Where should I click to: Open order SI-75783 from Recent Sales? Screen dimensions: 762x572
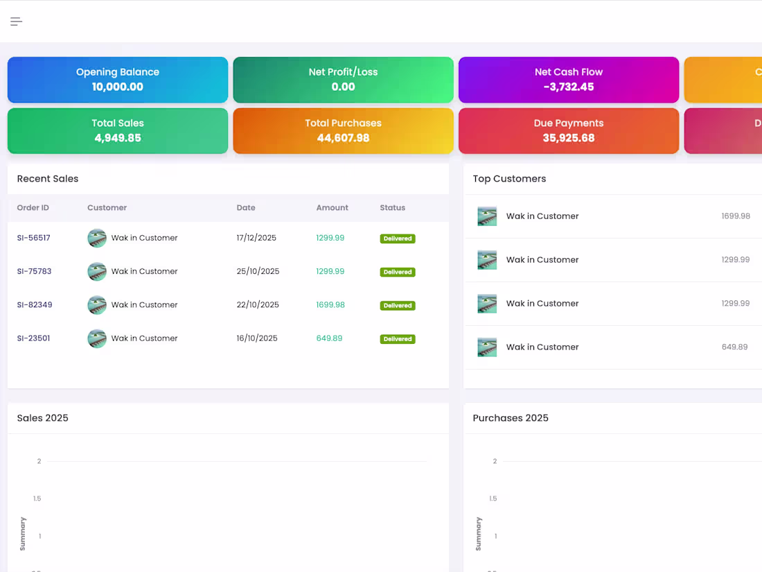[34, 271]
